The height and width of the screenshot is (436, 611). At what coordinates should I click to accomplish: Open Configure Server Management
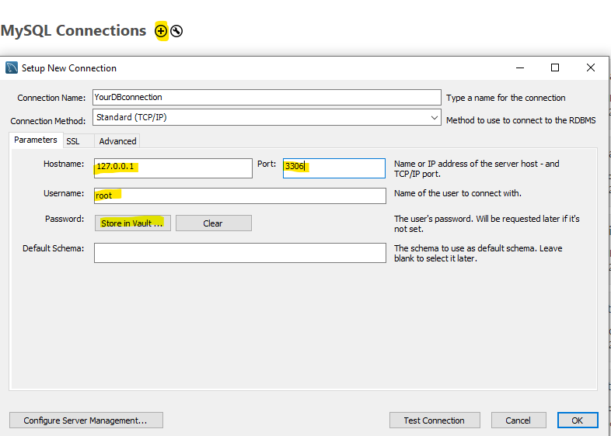[x=86, y=420]
